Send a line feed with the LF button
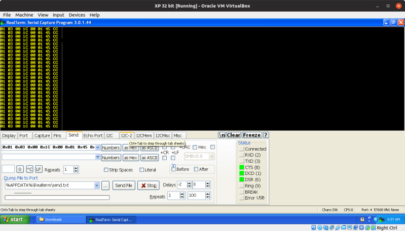 (39, 169)
